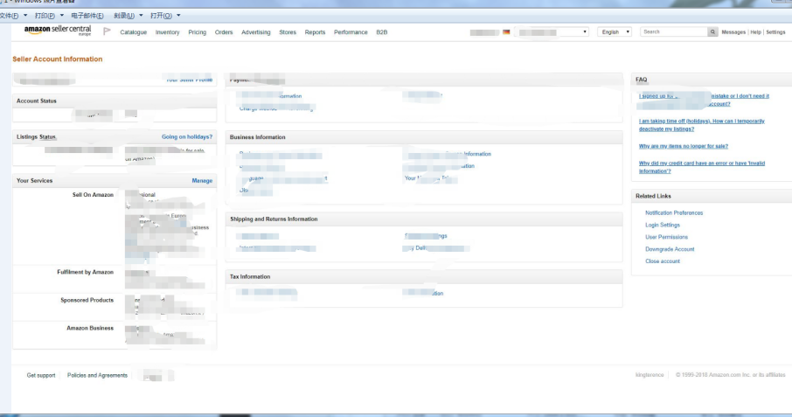Image resolution: width=792 pixels, height=417 pixels.
Task: Click the Fulfilment by Amazon label
Action: click(86, 272)
